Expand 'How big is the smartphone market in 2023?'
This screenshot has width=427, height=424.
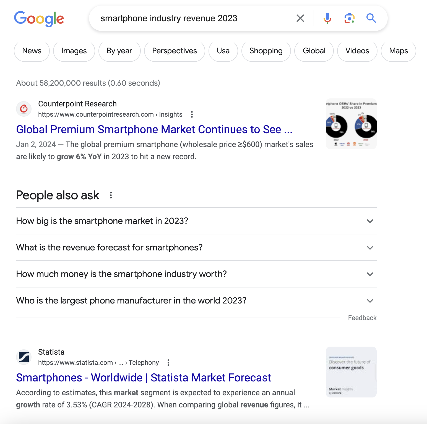370,221
